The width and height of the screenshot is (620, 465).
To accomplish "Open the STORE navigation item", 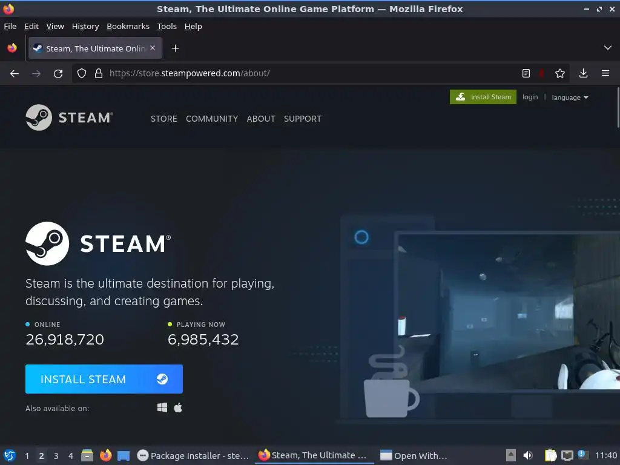I will (x=163, y=119).
